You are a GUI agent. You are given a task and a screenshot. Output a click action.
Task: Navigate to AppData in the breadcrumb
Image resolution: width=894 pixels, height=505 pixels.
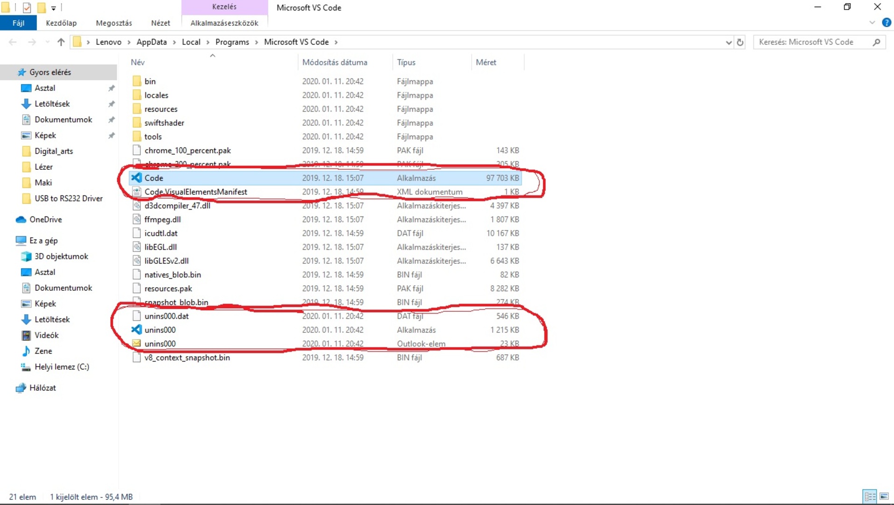[151, 42]
